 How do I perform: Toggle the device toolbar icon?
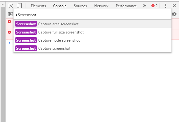coord(19,6)
